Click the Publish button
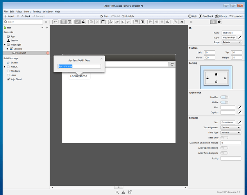 pyautogui.click(x=128, y=16)
